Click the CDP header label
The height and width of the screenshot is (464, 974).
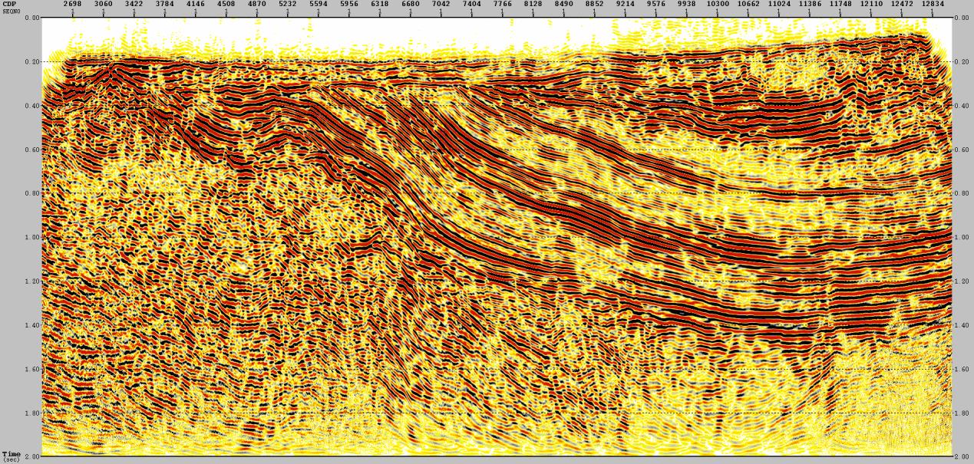coord(8,3)
